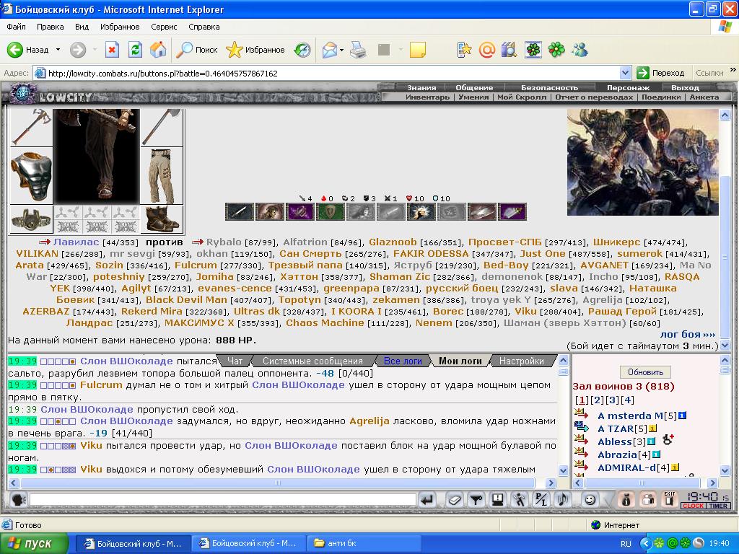Click the sword skill icon in ability bar
The height and width of the screenshot is (554, 739).
(x=240, y=212)
